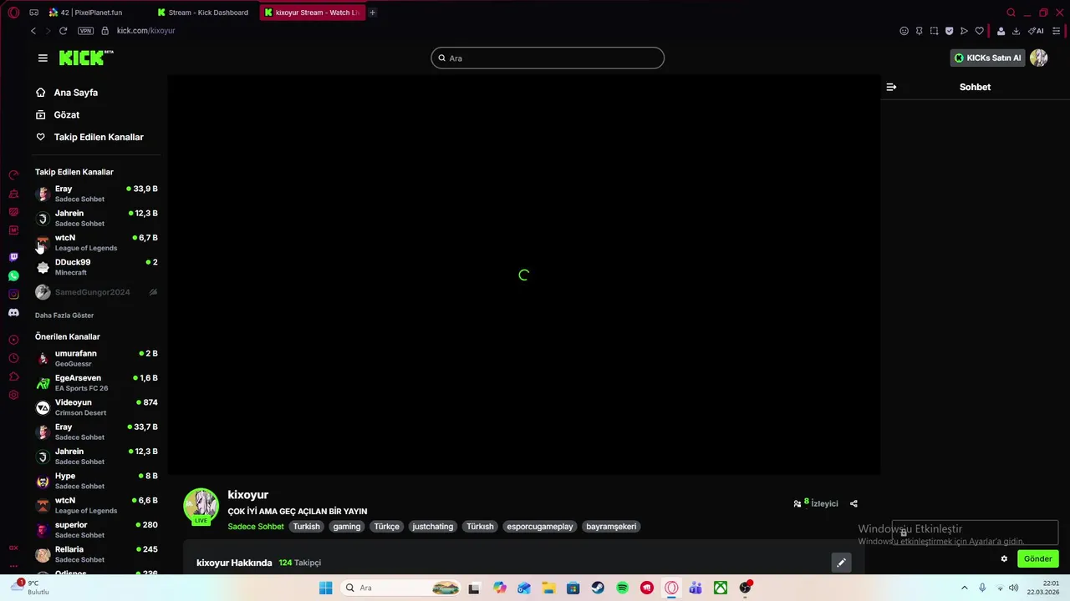
Task: Open Hype channel in recommended list
Action: point(96,481)
